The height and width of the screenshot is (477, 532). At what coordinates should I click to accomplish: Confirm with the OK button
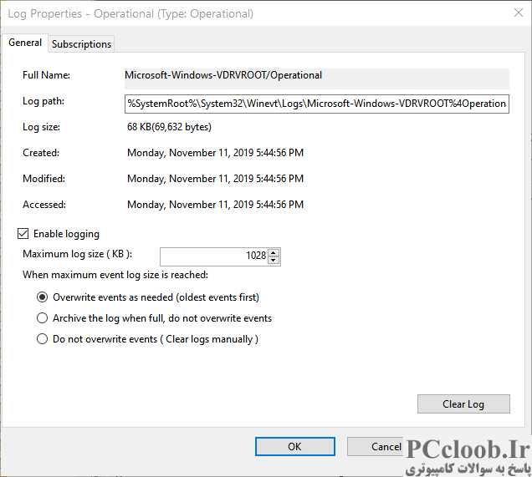pos(294,447)
